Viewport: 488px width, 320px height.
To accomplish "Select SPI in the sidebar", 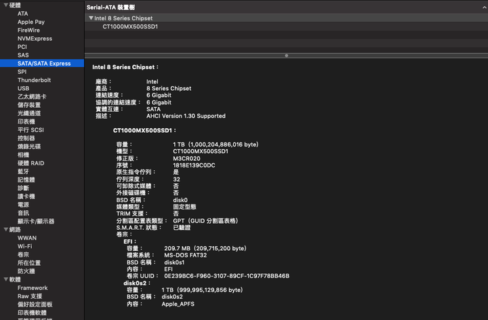I will tap(22, 72).
